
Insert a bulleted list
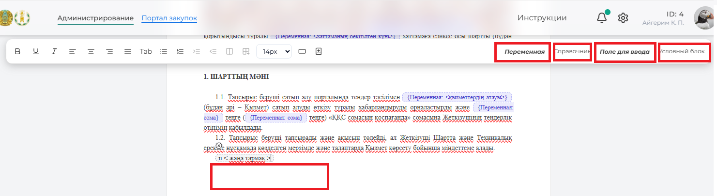[164, 51]
